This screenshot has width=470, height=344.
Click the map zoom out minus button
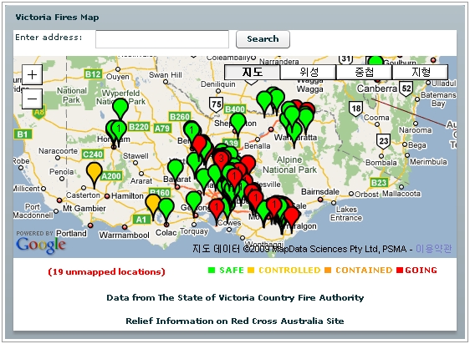click(32, 99)
